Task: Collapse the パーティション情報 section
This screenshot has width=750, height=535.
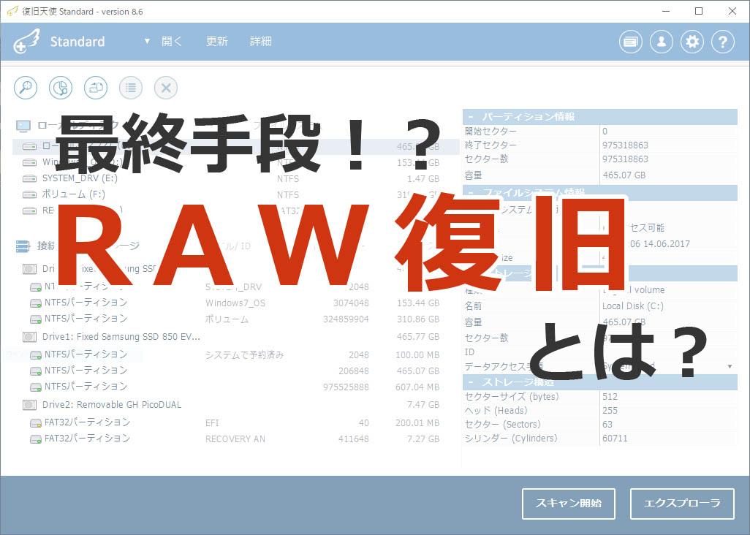Action: [x=470, y=117]
